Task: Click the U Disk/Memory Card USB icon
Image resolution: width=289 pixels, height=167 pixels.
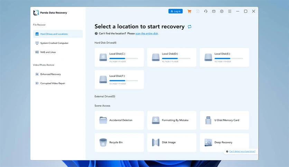Action: click(208, 120)
